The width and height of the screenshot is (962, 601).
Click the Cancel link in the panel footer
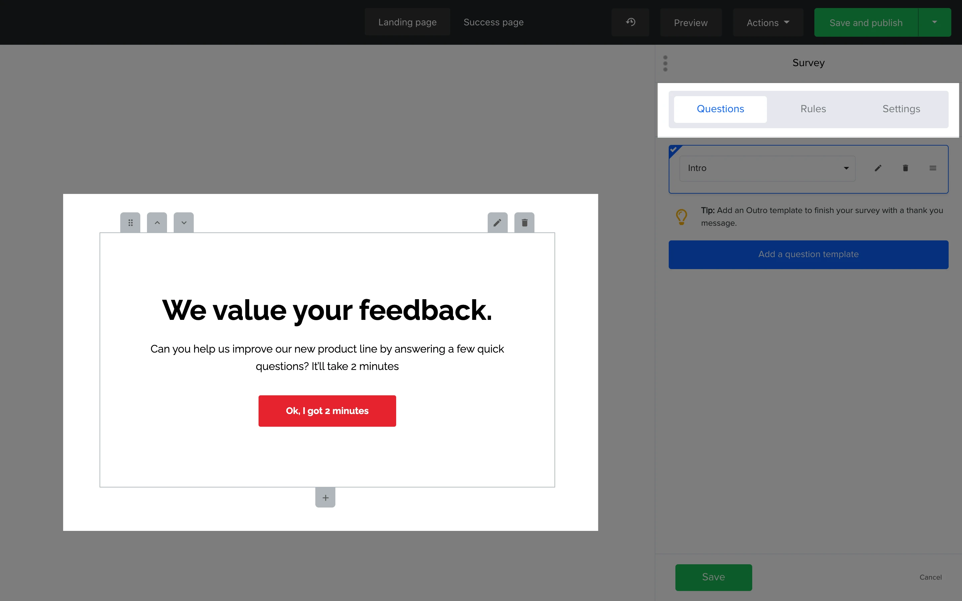tap(930, 577)
